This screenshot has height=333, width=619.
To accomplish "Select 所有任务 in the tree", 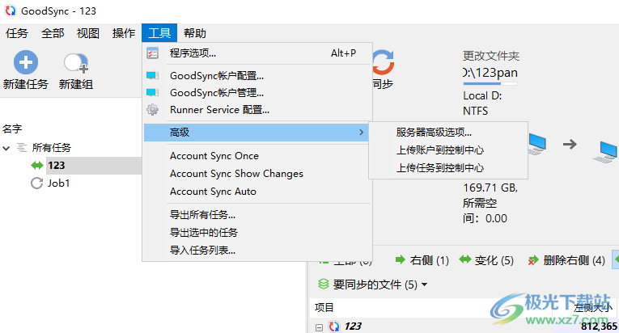I will [x=51, y=148].
